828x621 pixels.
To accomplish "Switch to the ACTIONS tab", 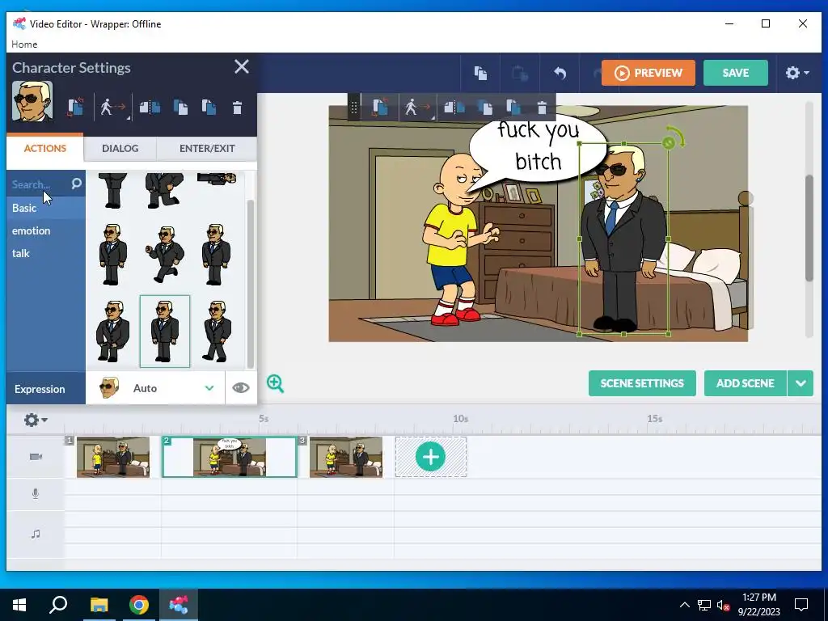I will click(x=45, y=149).
